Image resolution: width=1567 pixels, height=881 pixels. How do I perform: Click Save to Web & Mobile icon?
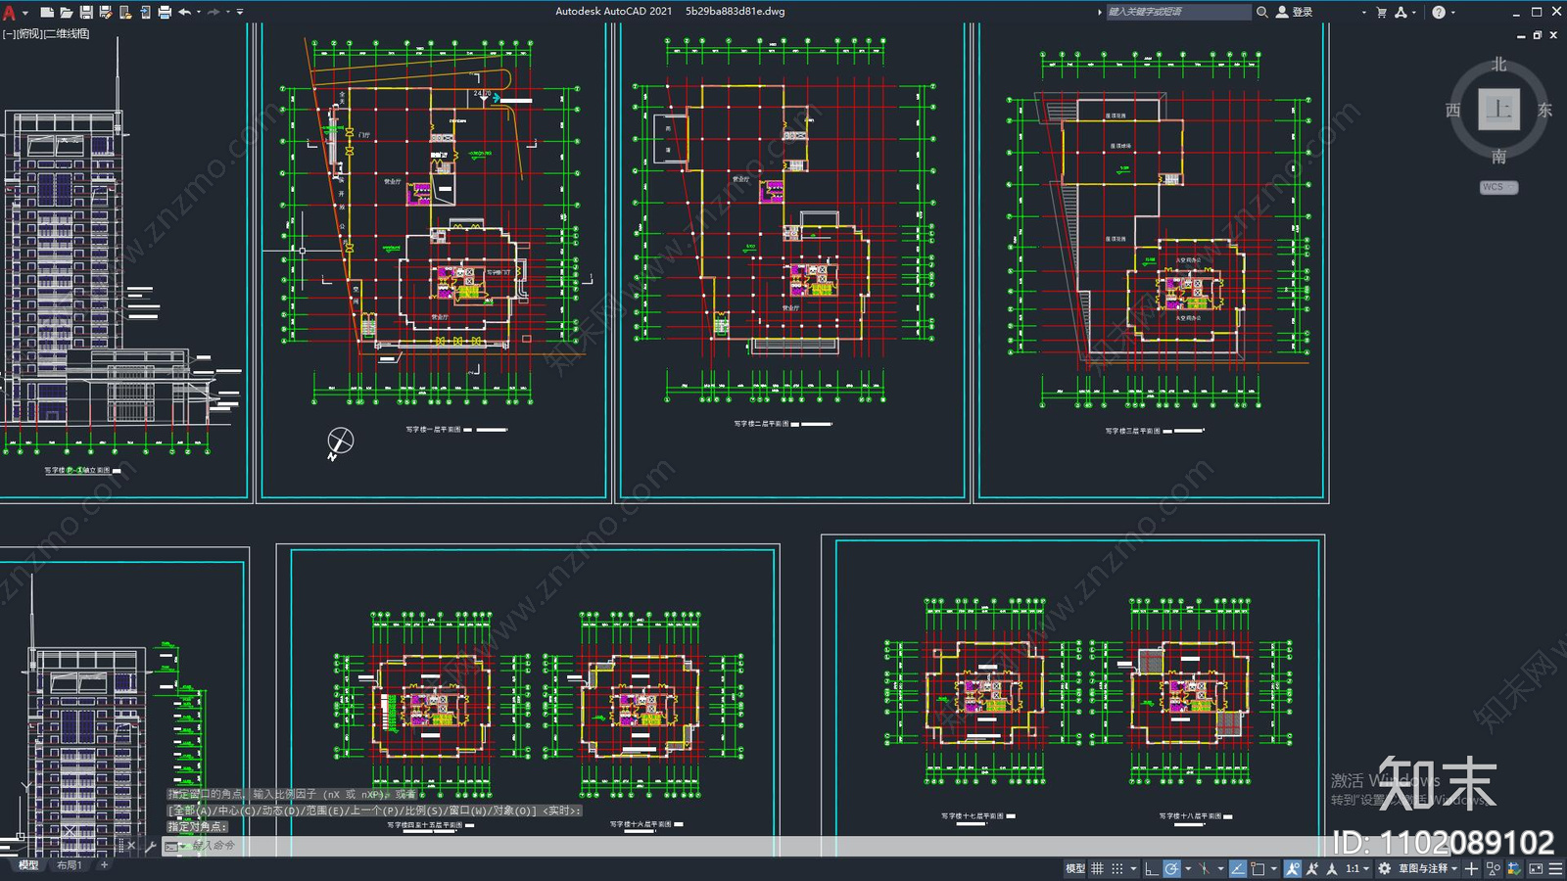[145, 13]
